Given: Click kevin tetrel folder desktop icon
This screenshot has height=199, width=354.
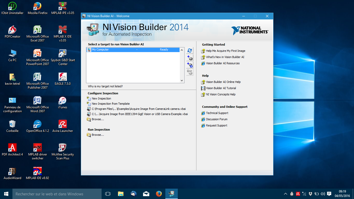Looking at the screenshot, I should tap(12, 79).
